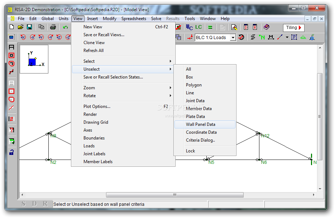Viewport: 335px width, 218px height.
Task: Toggle boundary conditions display icon
Action: coord(303,38)
